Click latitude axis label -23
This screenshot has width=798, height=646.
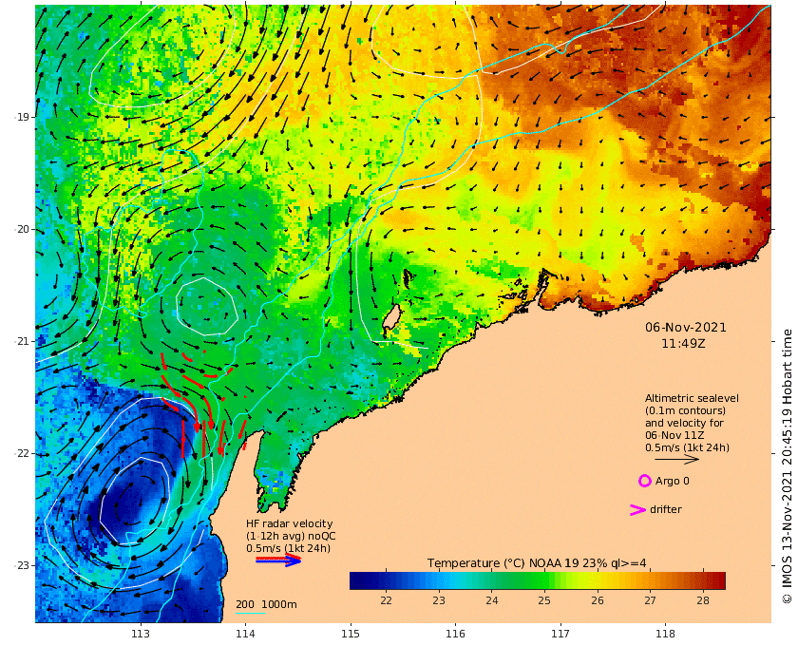tap(21, 565)
